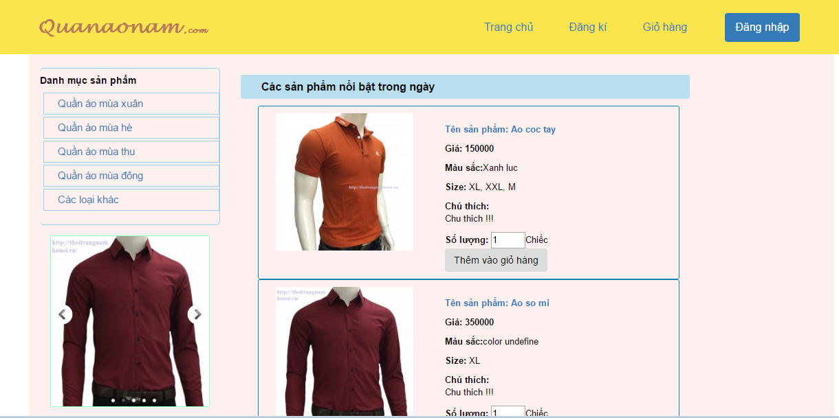Advance carousel with the right arrow
The height and width of the screenshot is (418, 839).
click(x=197, y=314)
